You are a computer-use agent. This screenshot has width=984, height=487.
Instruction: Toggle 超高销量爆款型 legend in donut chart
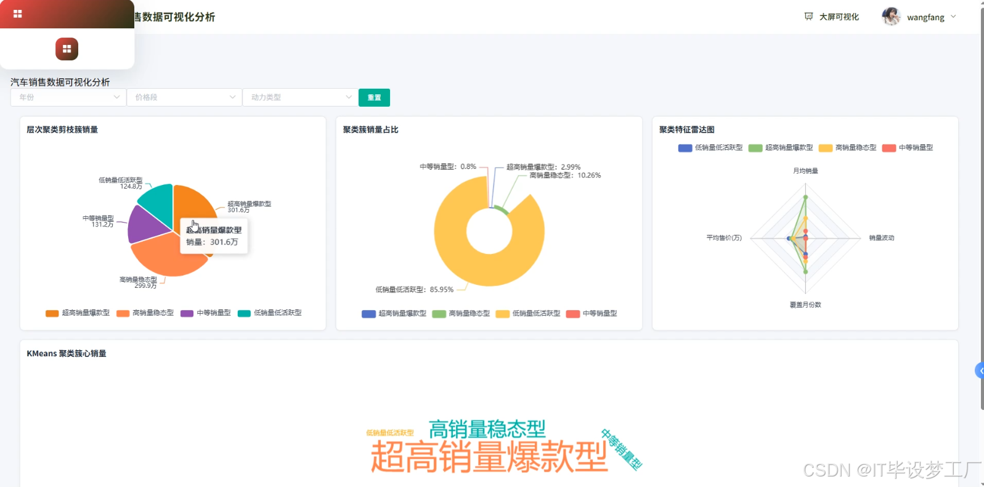click(x=394, y=314)
